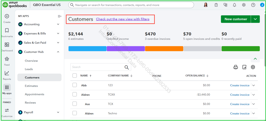Viewport: 266px width, 121px height.
Task: Open Estimates under Customer Hub
Action: [31, 86]
